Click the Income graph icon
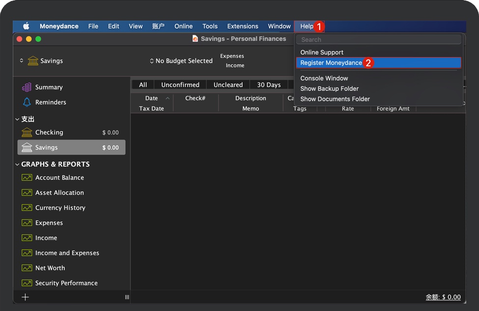This screenshot has width=479, height=311. point(27,238)
